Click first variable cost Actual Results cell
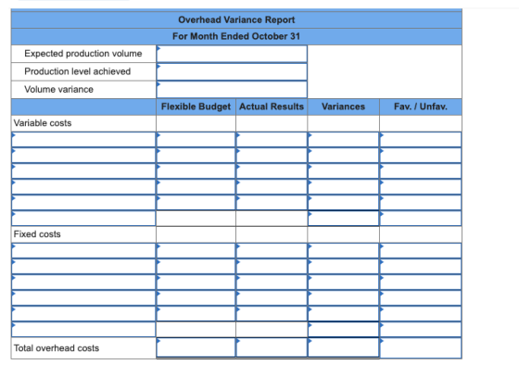The width and height of the screenshot is (519, 390). pos(272,139)
